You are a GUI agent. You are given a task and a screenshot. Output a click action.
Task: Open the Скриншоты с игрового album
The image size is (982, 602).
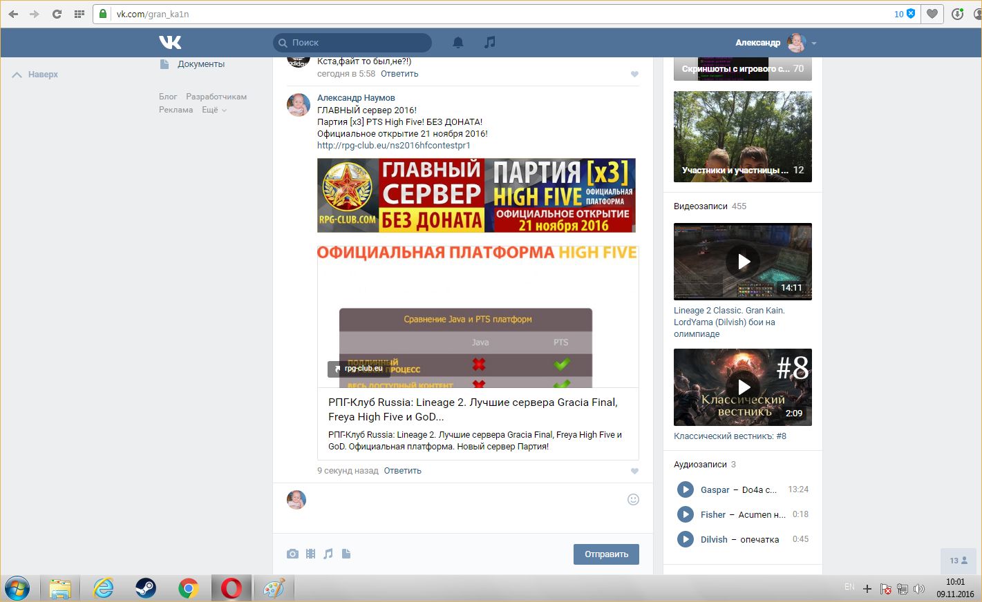pyautogui.click(x=743, y=69)
